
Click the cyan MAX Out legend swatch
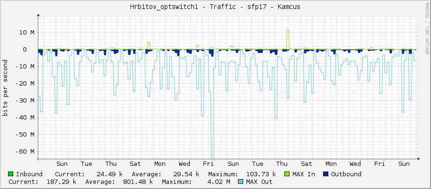(241, 181)
